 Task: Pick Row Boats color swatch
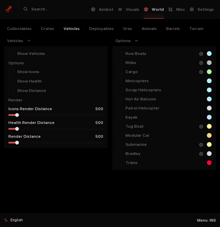[209, 54]
